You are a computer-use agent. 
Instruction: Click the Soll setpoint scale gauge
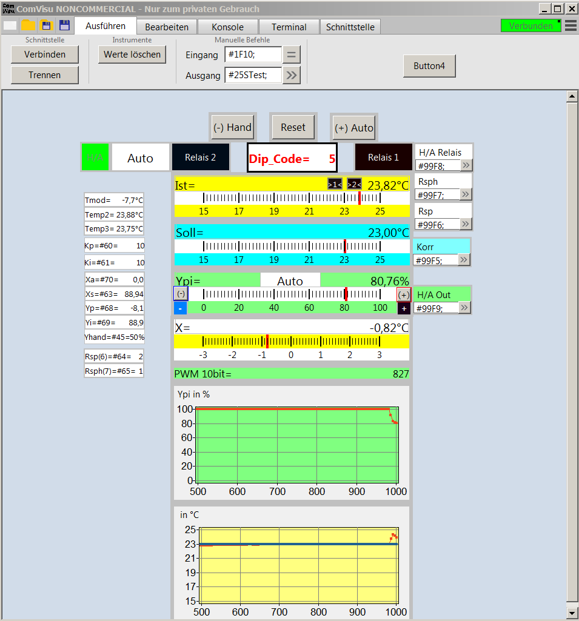point(292,247)
